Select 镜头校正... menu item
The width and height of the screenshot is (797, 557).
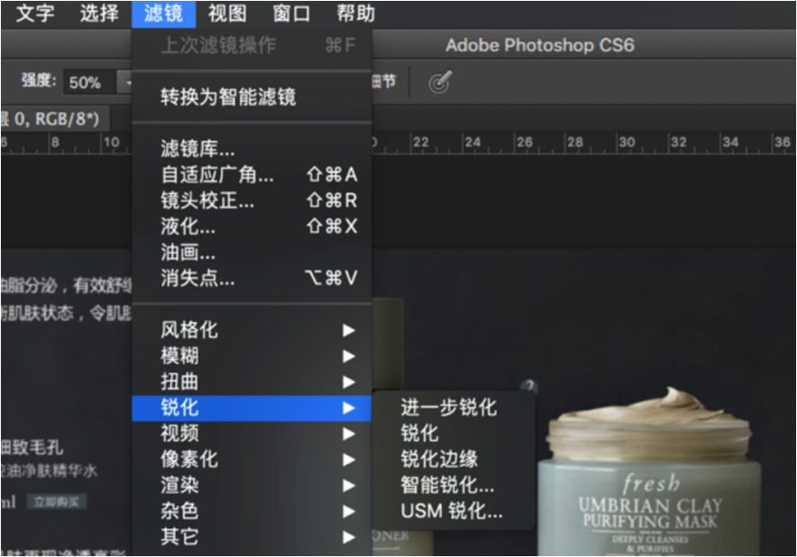pyautogui.click(x=207, y=200)
